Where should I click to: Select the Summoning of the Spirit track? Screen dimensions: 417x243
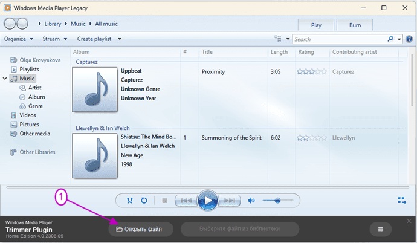(231, 138)
